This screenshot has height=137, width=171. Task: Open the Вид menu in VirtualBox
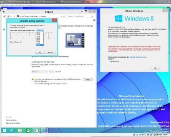[x=12, y=5]
